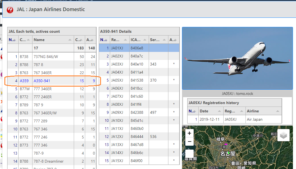Click ICAO code 841c60 cell
The height and width of the screenshot is (169, 296).
click(139, 96)
